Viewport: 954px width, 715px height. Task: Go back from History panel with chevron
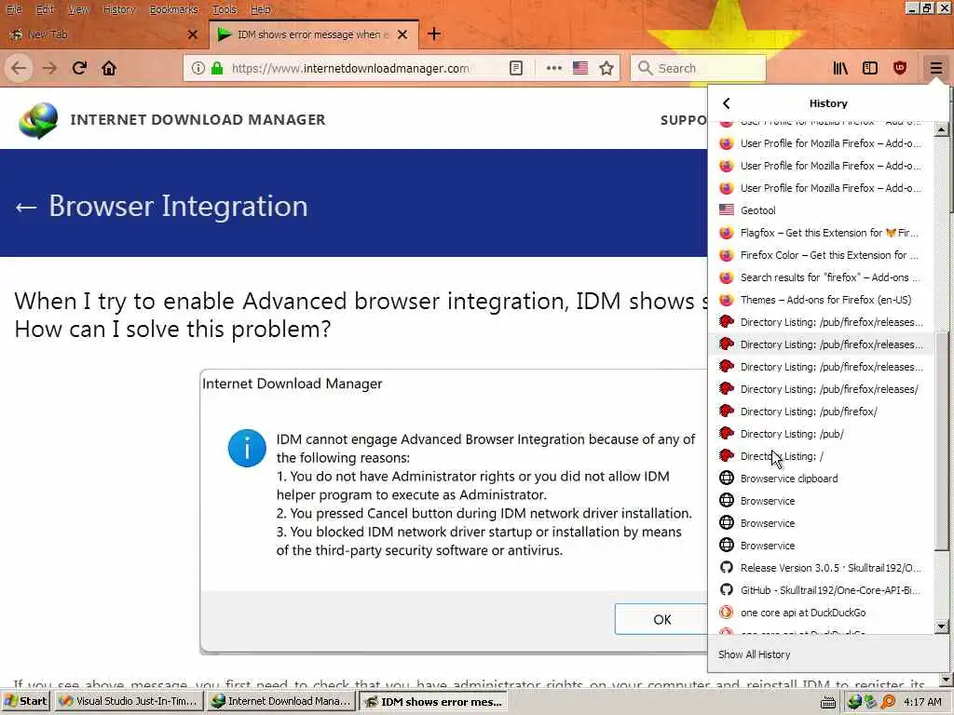(727, 103)
